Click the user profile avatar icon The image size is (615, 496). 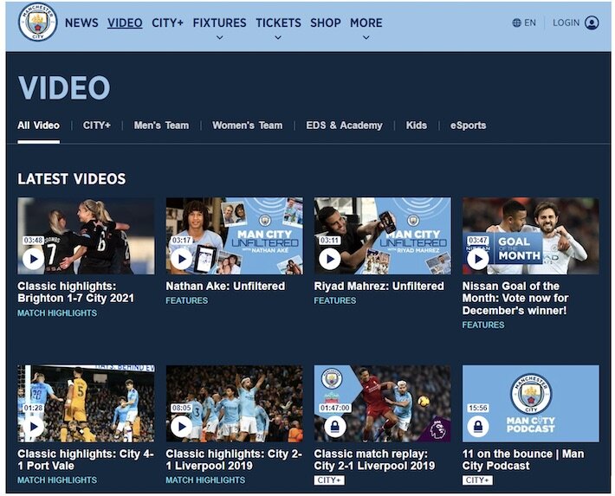(x=592, y=23)
